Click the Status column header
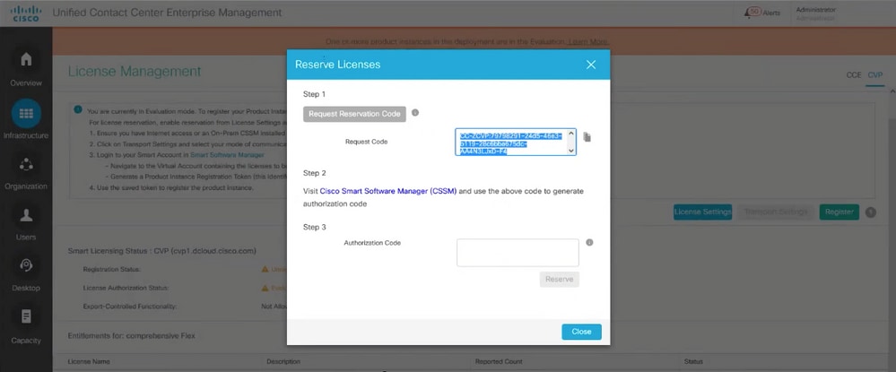 693,362
